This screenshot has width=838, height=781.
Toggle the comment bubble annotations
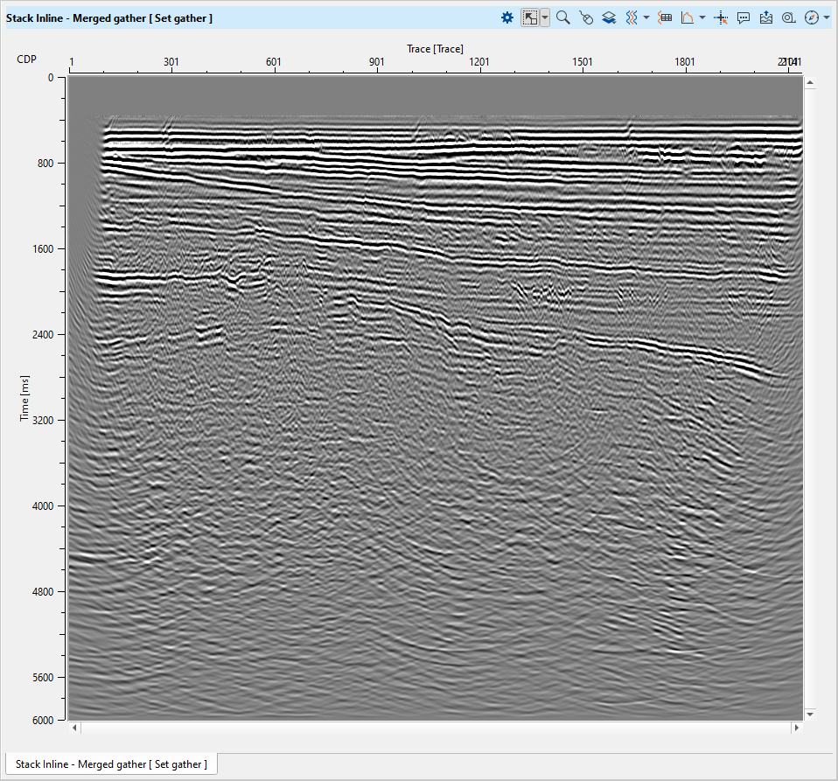(x=744, y=17)
